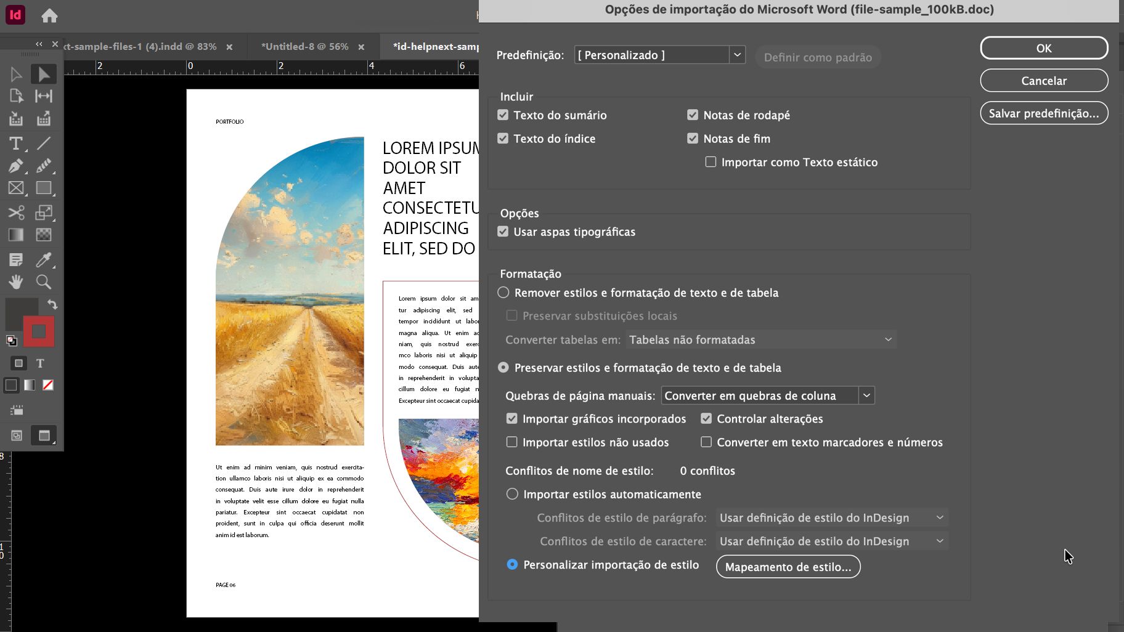Select the Gradient Swatch tool
Viewport: 1124px width, 632px height.
16,235
